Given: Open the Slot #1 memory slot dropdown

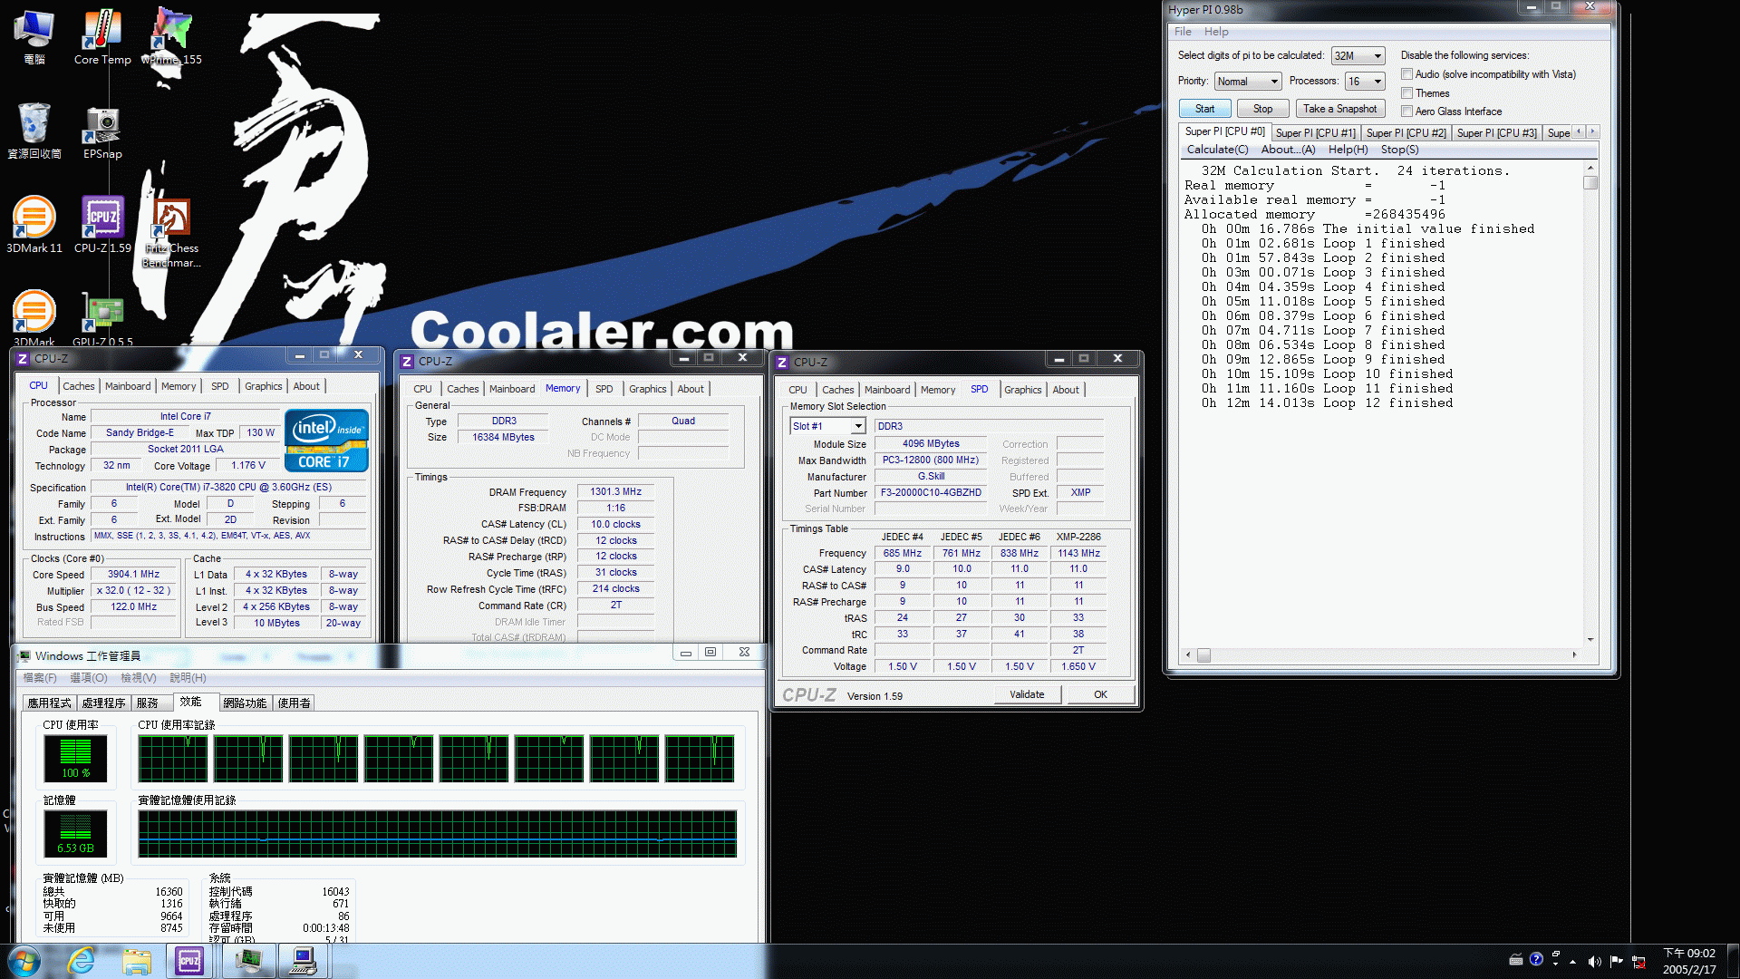Looking at the screenshot, I should [x=827, y=426].
